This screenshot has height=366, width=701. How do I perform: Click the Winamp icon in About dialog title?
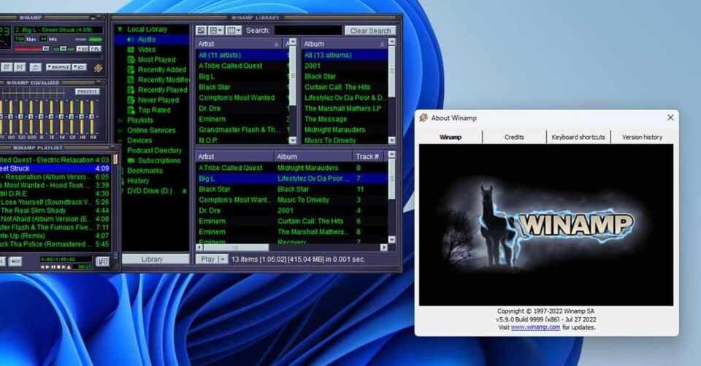(424, 117)
